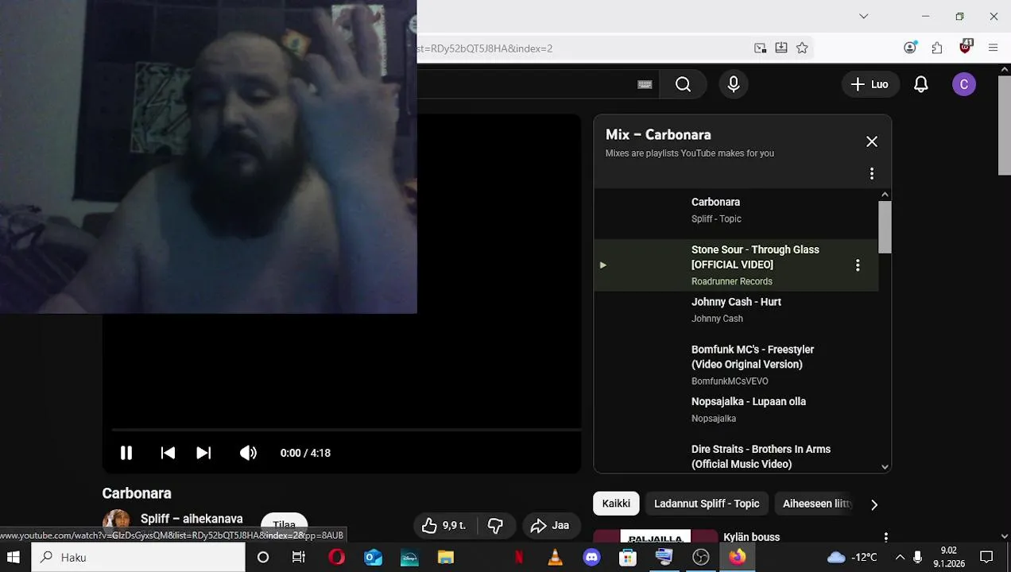Open VLC media player from taskbar

(x=556, y=557)
